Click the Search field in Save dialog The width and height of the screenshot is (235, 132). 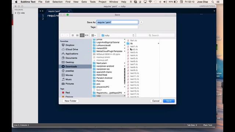click(x=155, y=35)
